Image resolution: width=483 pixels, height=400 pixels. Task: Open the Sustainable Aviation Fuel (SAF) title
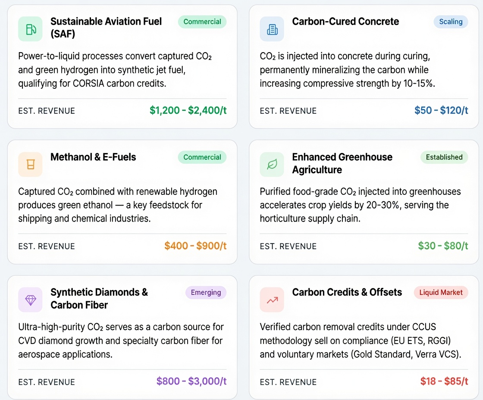click(106, 28)
